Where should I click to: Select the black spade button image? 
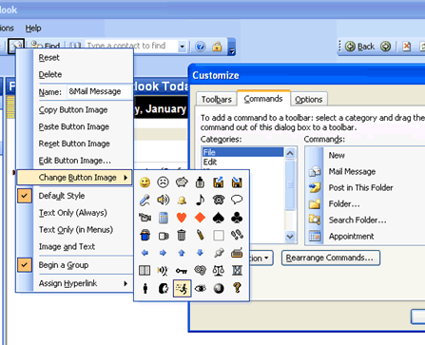pos(219,218)
